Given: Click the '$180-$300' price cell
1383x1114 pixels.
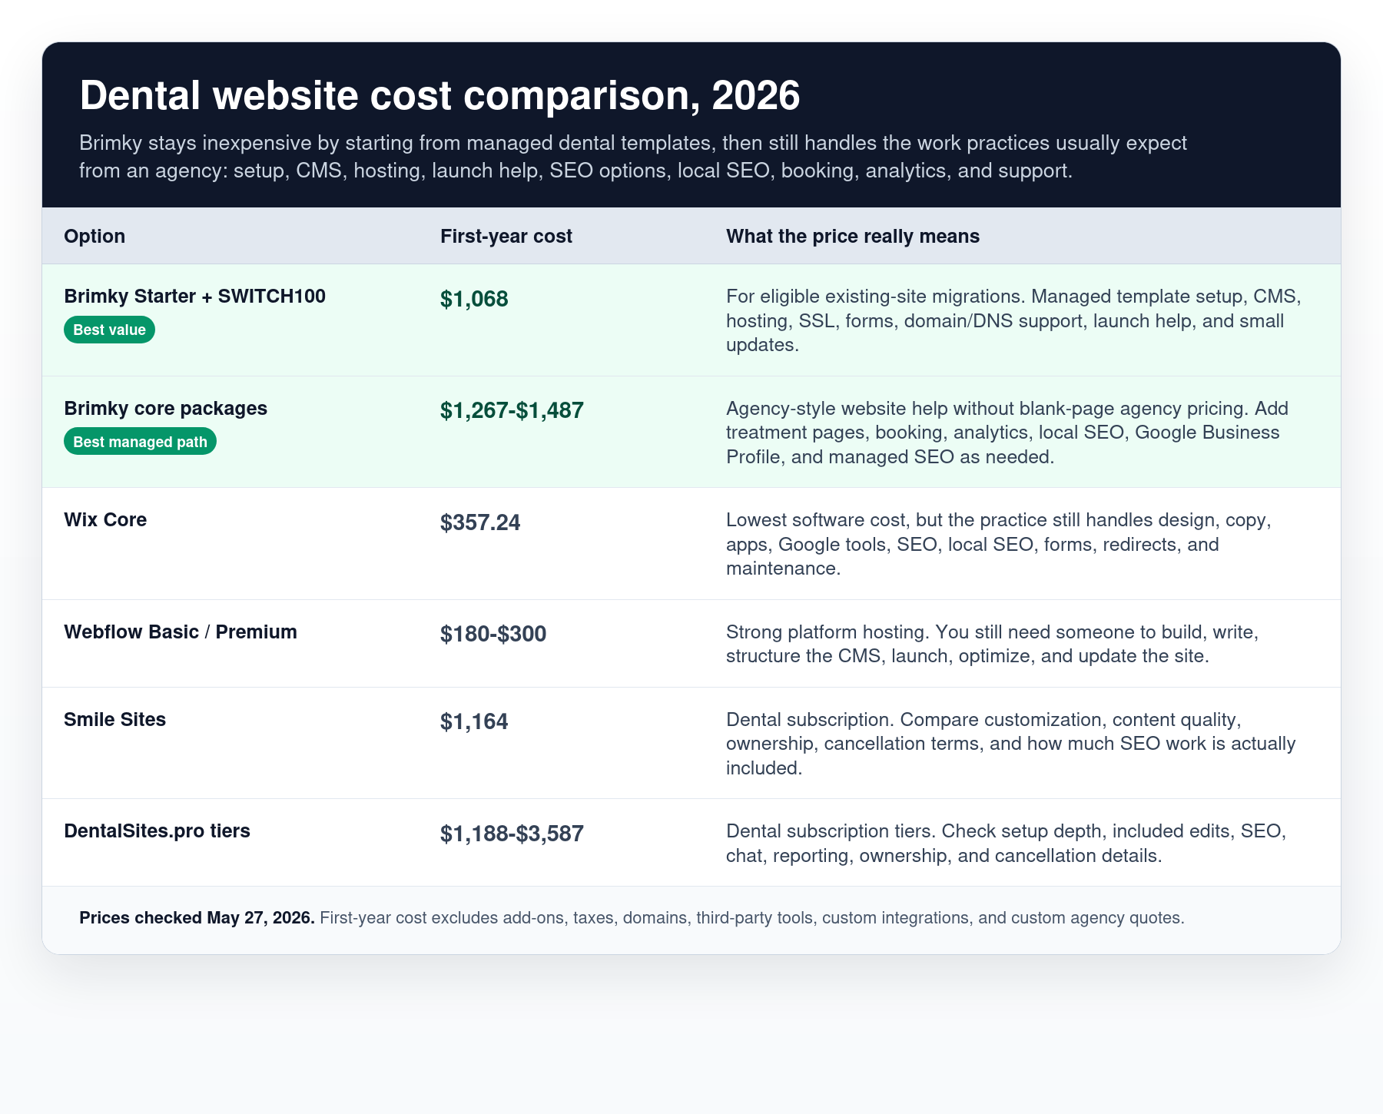Looking at the screenshot, I should [493, 634].
